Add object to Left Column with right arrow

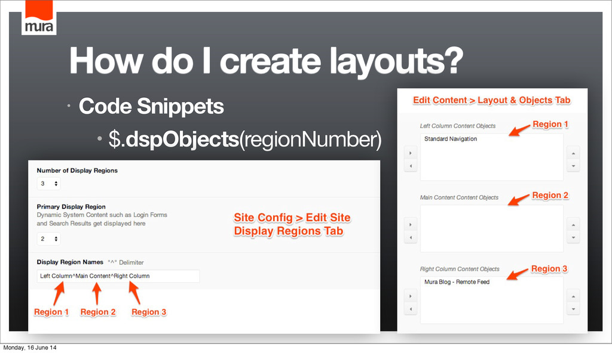coord(410,153)
